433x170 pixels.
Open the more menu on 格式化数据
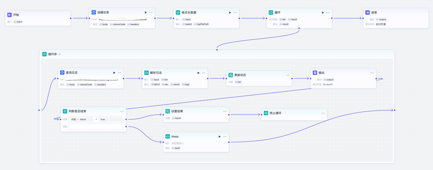click(x=235, y=12)
